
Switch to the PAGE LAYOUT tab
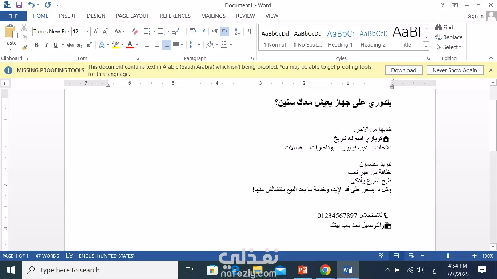click(132, 16)
